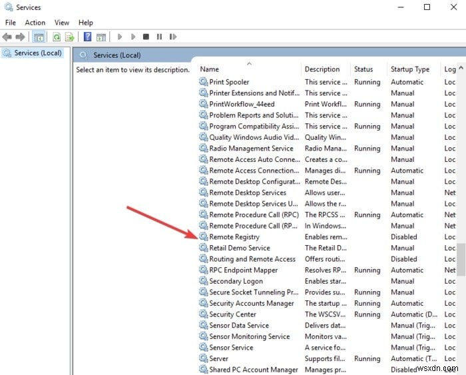Click the Pause Service toolbar icon
The width and height of the screenshot is (466, 375).
click(160, 37)
